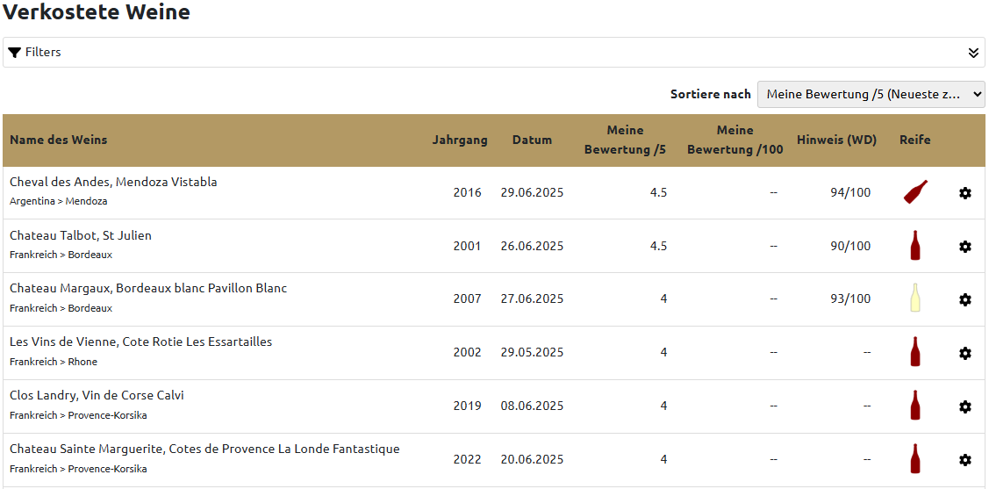The height and width of the screenshot is (489, 989).
Task: Click Frankreich > Rhone region text
Action: (54, 363)
